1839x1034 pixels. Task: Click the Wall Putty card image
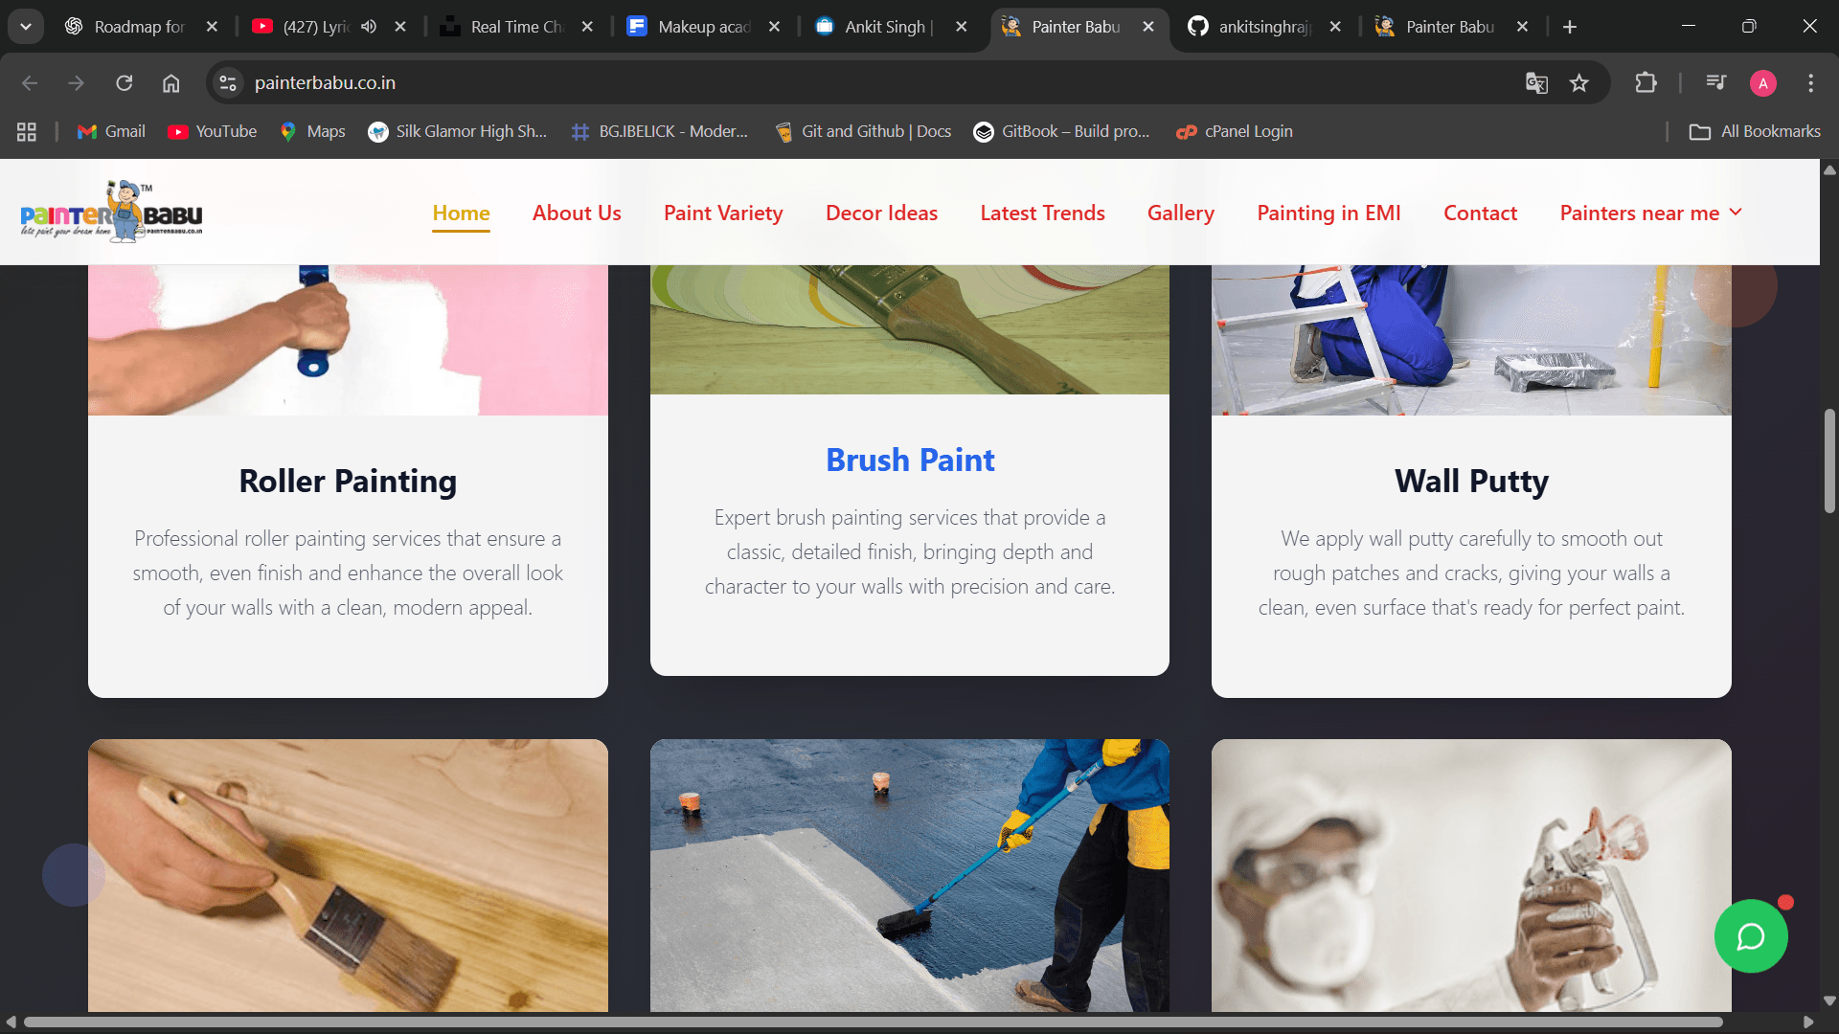point(1470,340)
